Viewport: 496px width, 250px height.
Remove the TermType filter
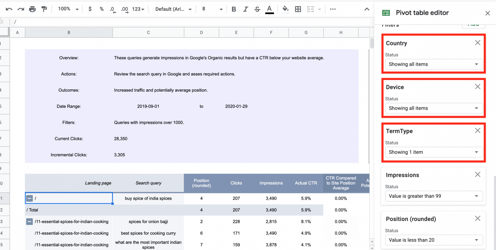(x=478, y=130)
